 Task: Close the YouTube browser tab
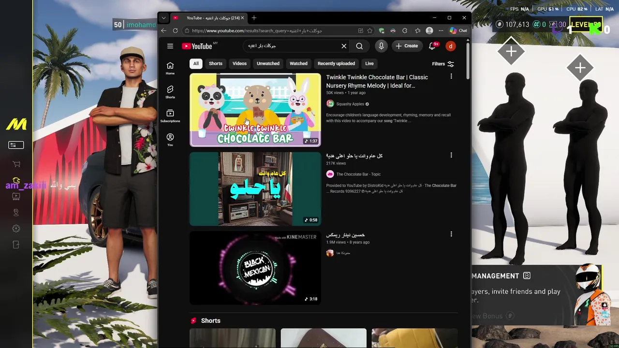(242, 18)
